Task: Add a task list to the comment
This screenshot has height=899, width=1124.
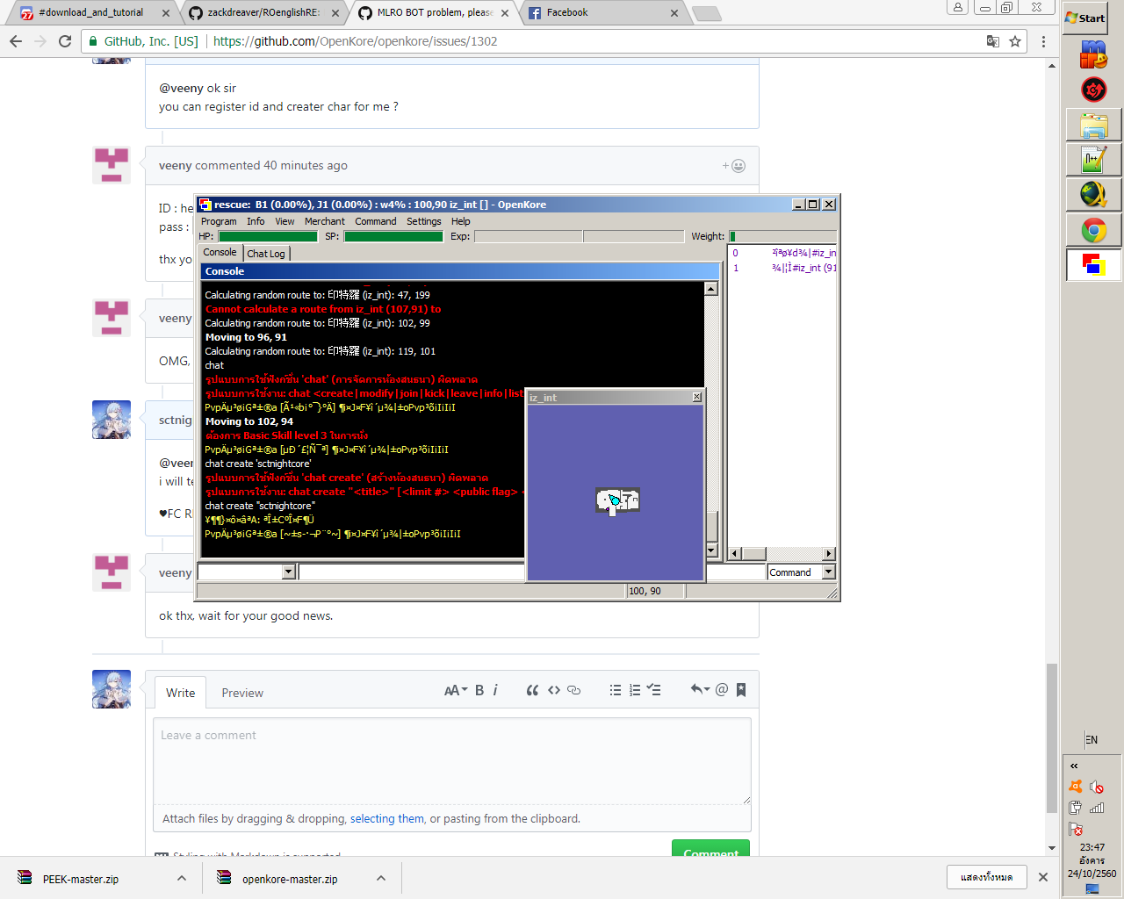Action: (653, 690)
